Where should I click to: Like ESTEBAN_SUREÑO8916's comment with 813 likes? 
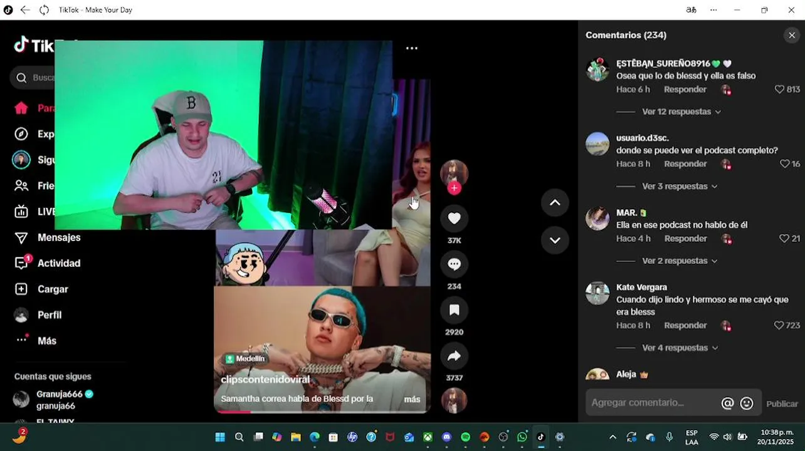tap(780, 89)
